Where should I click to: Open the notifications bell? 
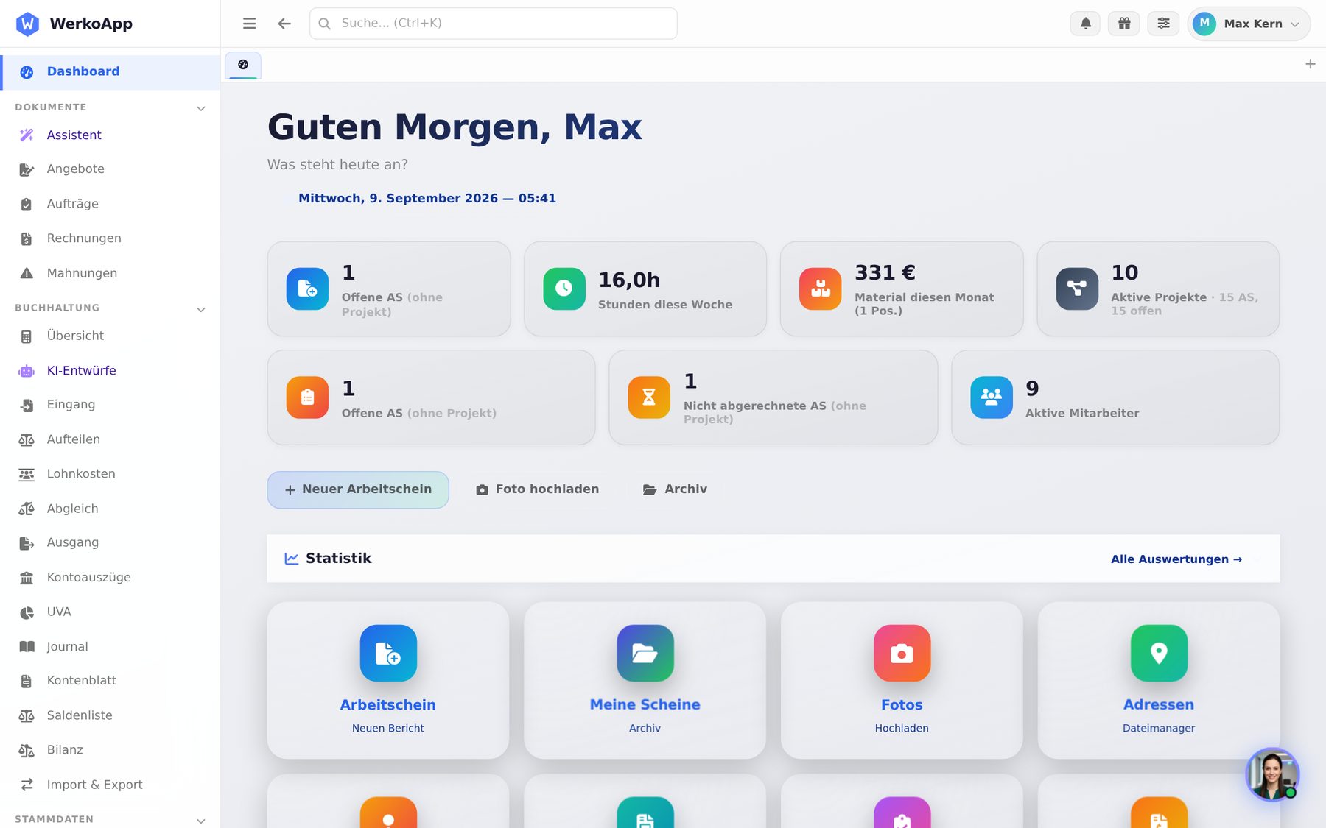[x=1085, y=24]
